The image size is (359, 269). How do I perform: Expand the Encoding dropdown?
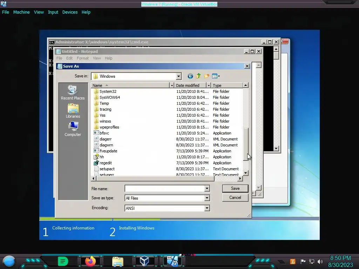[x=207, y=208]
